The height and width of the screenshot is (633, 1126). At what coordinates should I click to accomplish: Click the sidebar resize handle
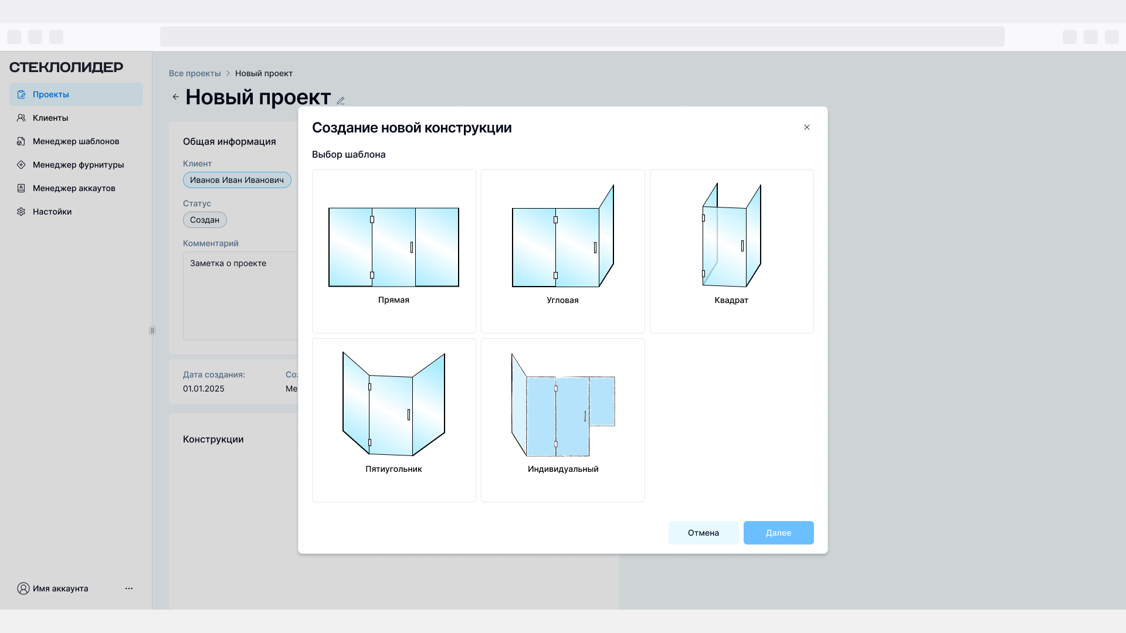tap(152, 331)
